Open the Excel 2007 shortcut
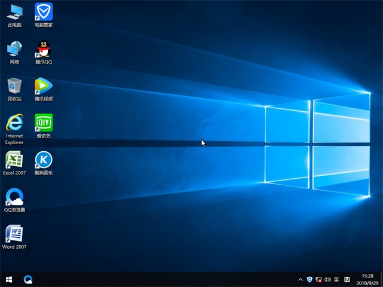Viewport: 383px width, 287px height. (x=14, y=160)
